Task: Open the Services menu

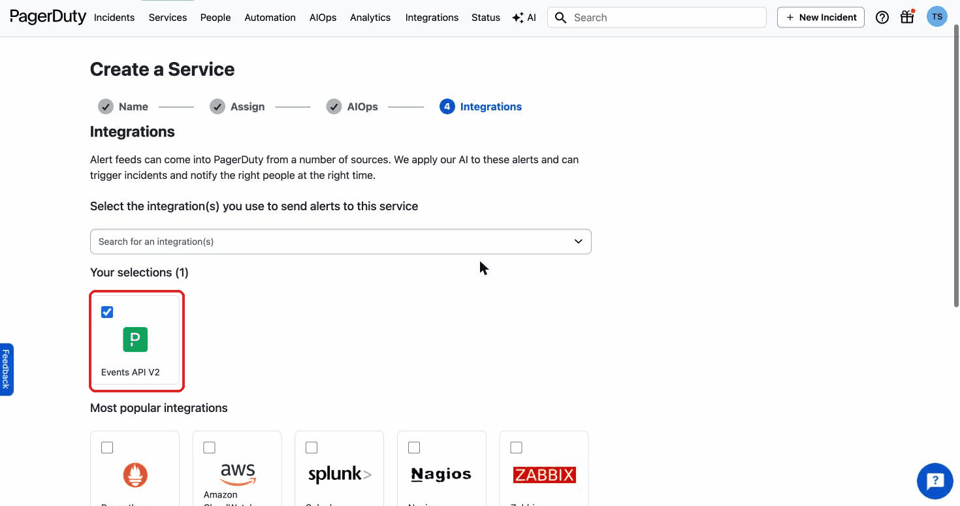Action: pyautogui.click(x=168, y=18)
